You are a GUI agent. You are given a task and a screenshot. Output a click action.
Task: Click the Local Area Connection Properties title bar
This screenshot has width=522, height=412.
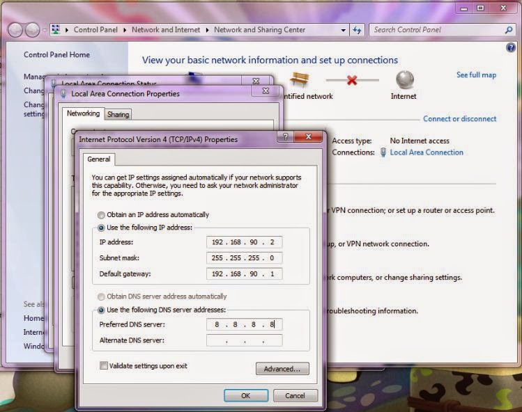click(x=153, y=94)
